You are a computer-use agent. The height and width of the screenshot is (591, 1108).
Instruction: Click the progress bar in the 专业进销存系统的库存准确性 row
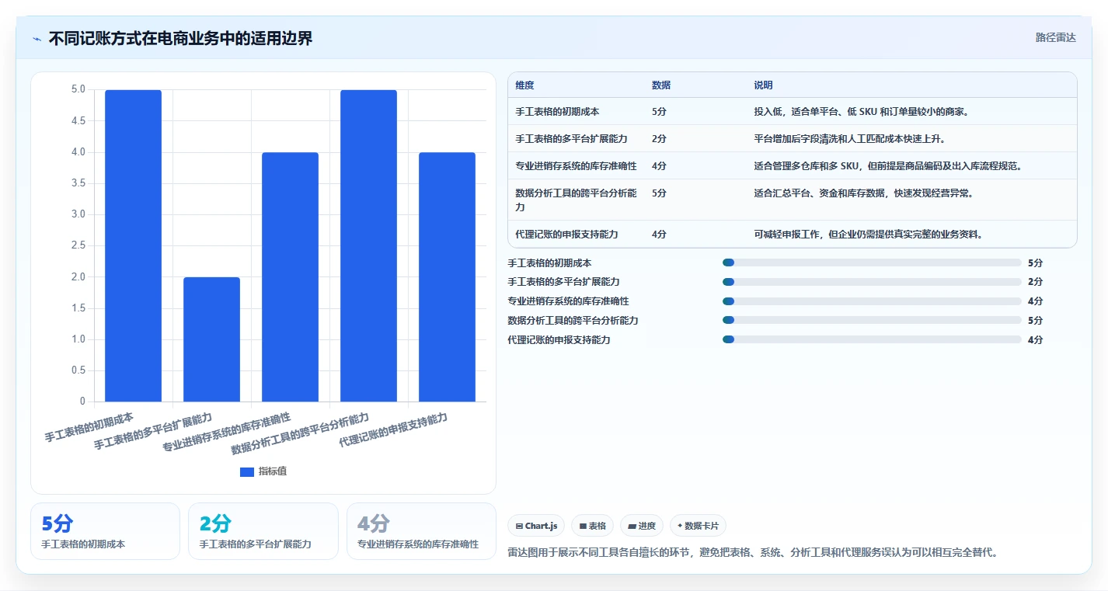(872, 301)
